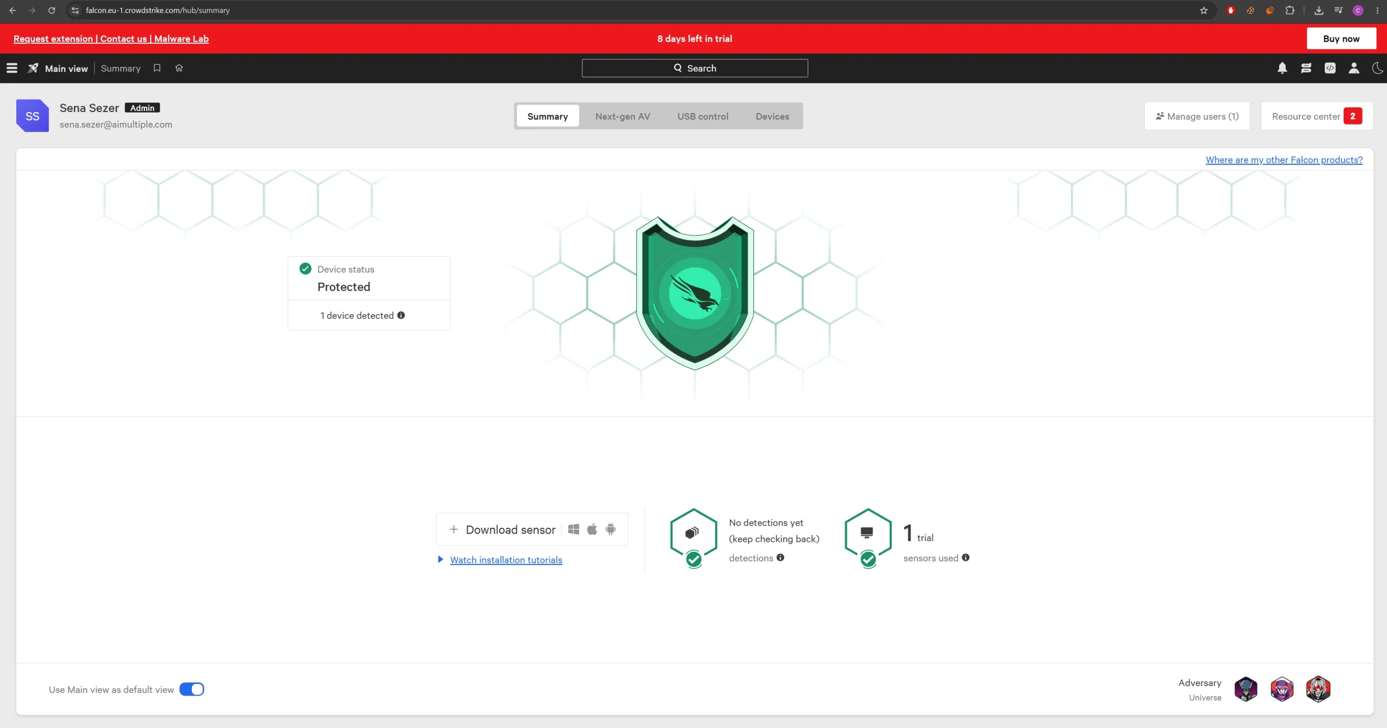Select the Summary tab
1387x728 pixels.
click(548, 116)
